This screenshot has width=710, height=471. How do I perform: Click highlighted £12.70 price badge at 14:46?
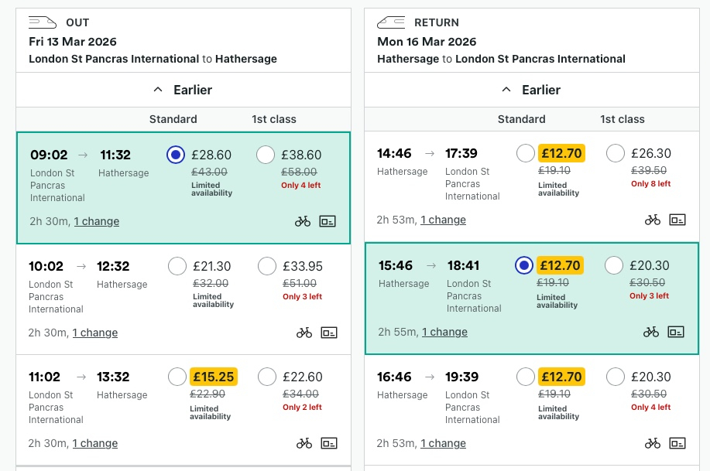click(x=562, y=153)
